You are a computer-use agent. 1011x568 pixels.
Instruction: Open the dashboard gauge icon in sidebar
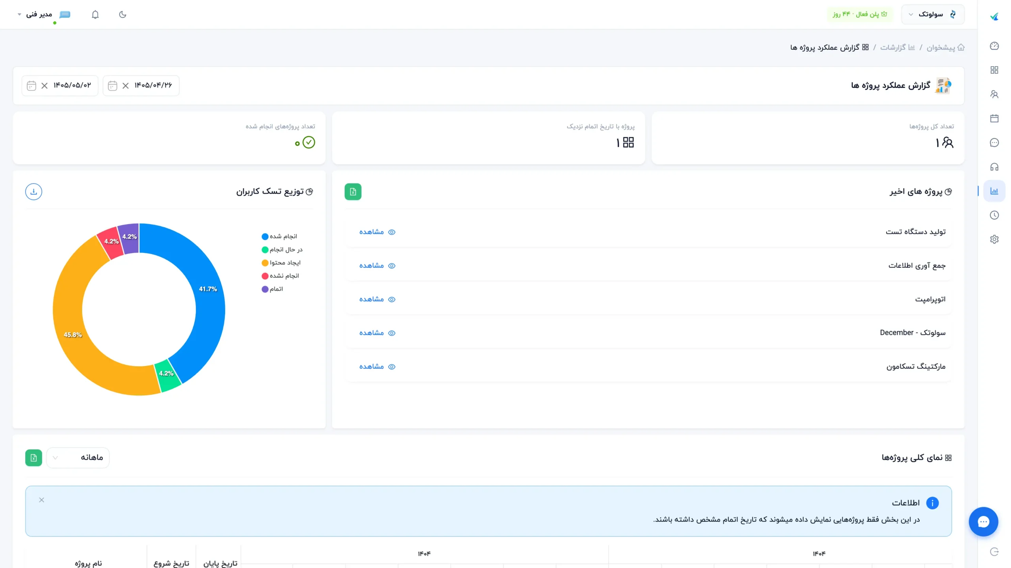(994, 46)
